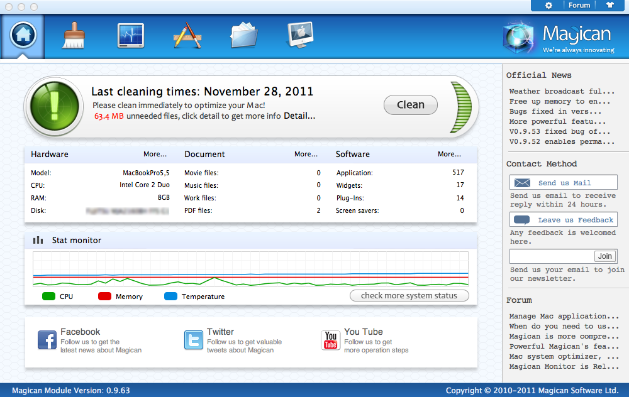Click the Stat monitor bar chart icon
Screen dimensions: 629x397
pyautogui.click(x=38, y=240)
